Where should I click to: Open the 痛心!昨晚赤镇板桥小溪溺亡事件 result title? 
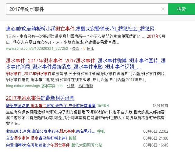(x=80, y=29)
